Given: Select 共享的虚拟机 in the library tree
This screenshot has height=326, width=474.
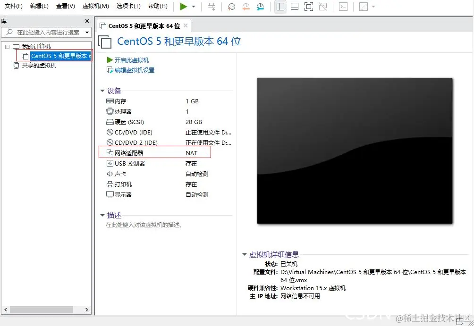Looking at the screenshot, I should point(39,65).
